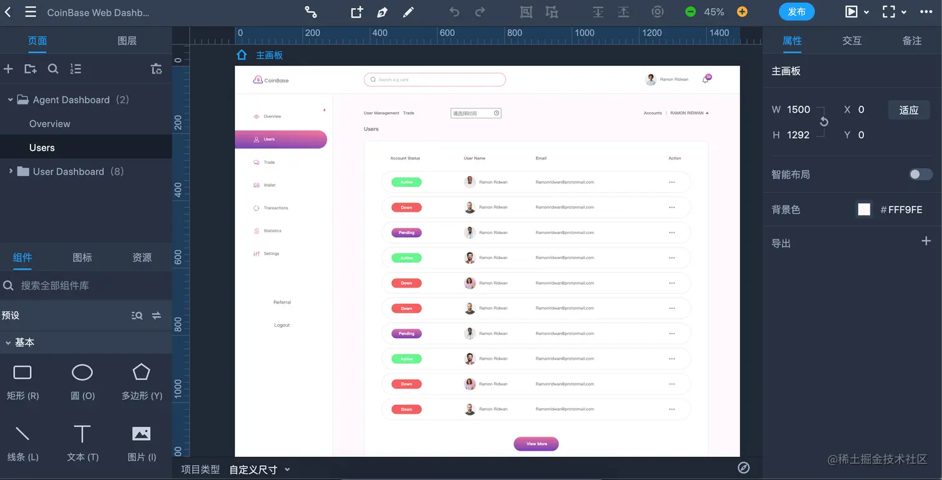This screenshot has width=942, height=480.
Task: Open the preview play dropdown arrow
Action: coord(866,12)
